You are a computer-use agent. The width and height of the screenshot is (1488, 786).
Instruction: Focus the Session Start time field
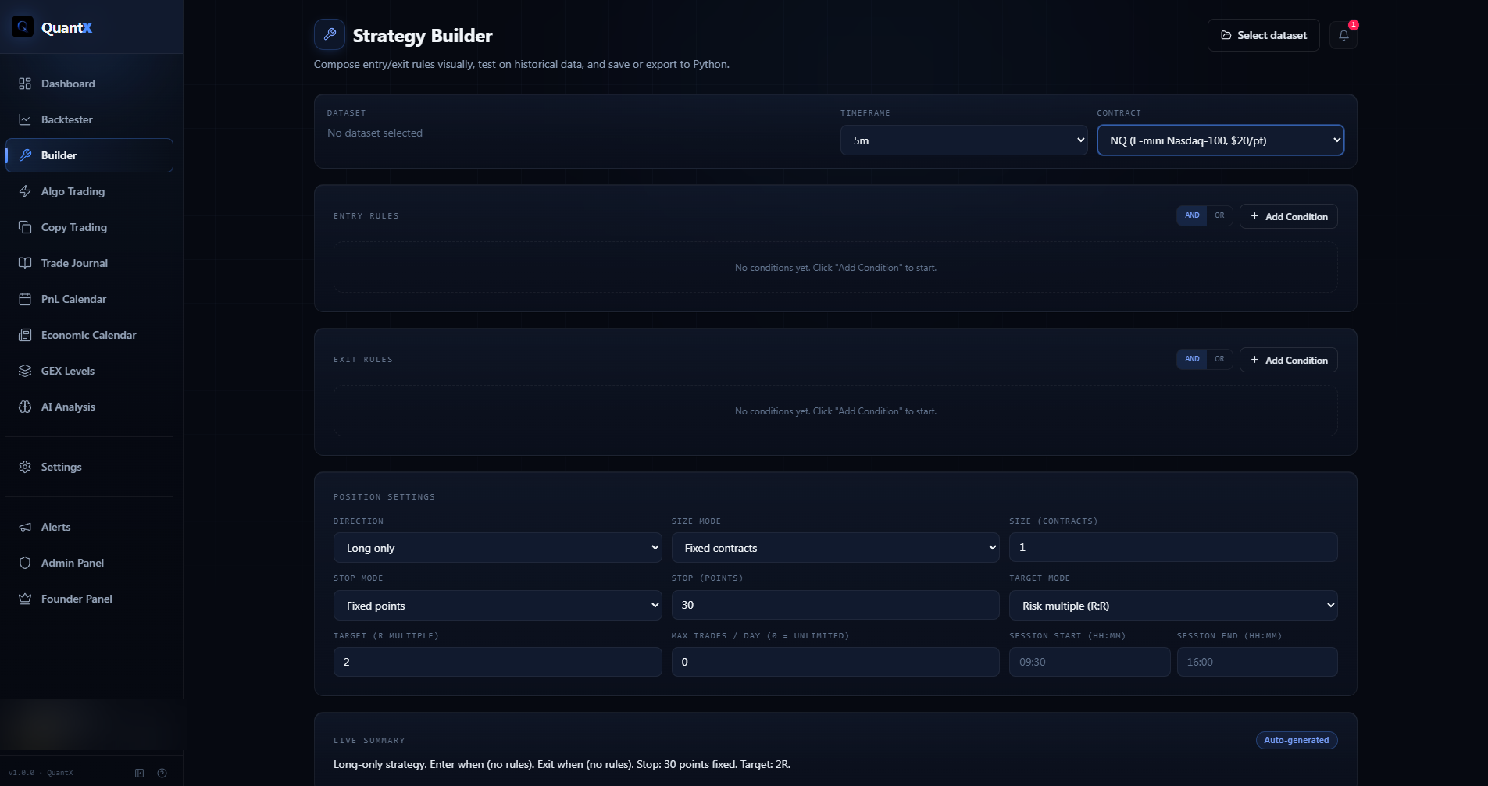tap(1090, 662)
